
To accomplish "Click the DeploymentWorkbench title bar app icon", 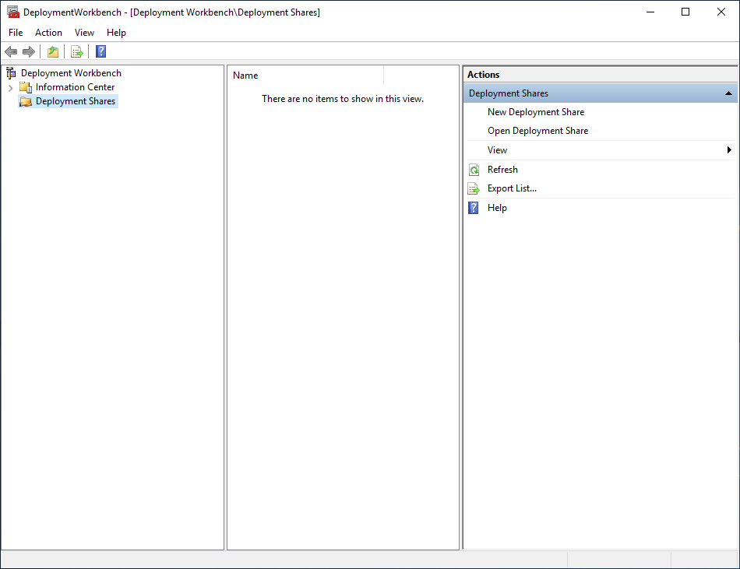I will (12, 12).
